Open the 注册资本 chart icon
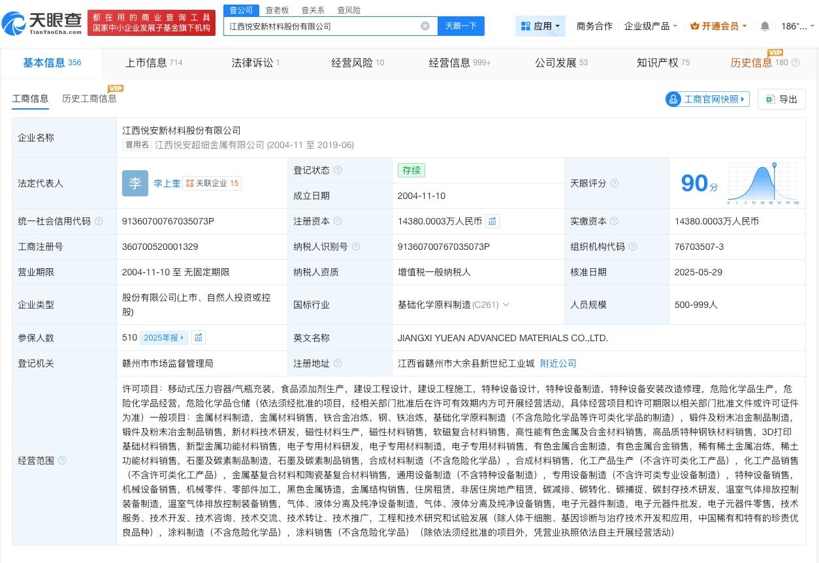 [492, 221]
